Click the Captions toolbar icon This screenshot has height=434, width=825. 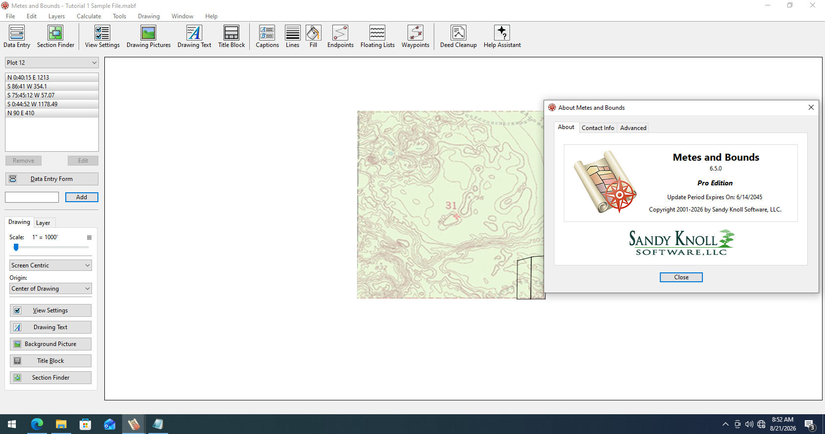pos(267,37)
